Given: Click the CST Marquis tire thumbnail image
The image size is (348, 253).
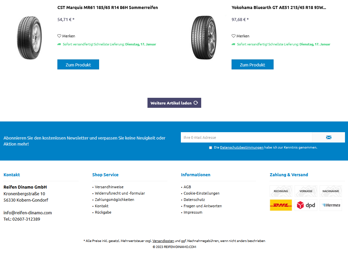Looking at the screenshot, I should coord(29,37).
